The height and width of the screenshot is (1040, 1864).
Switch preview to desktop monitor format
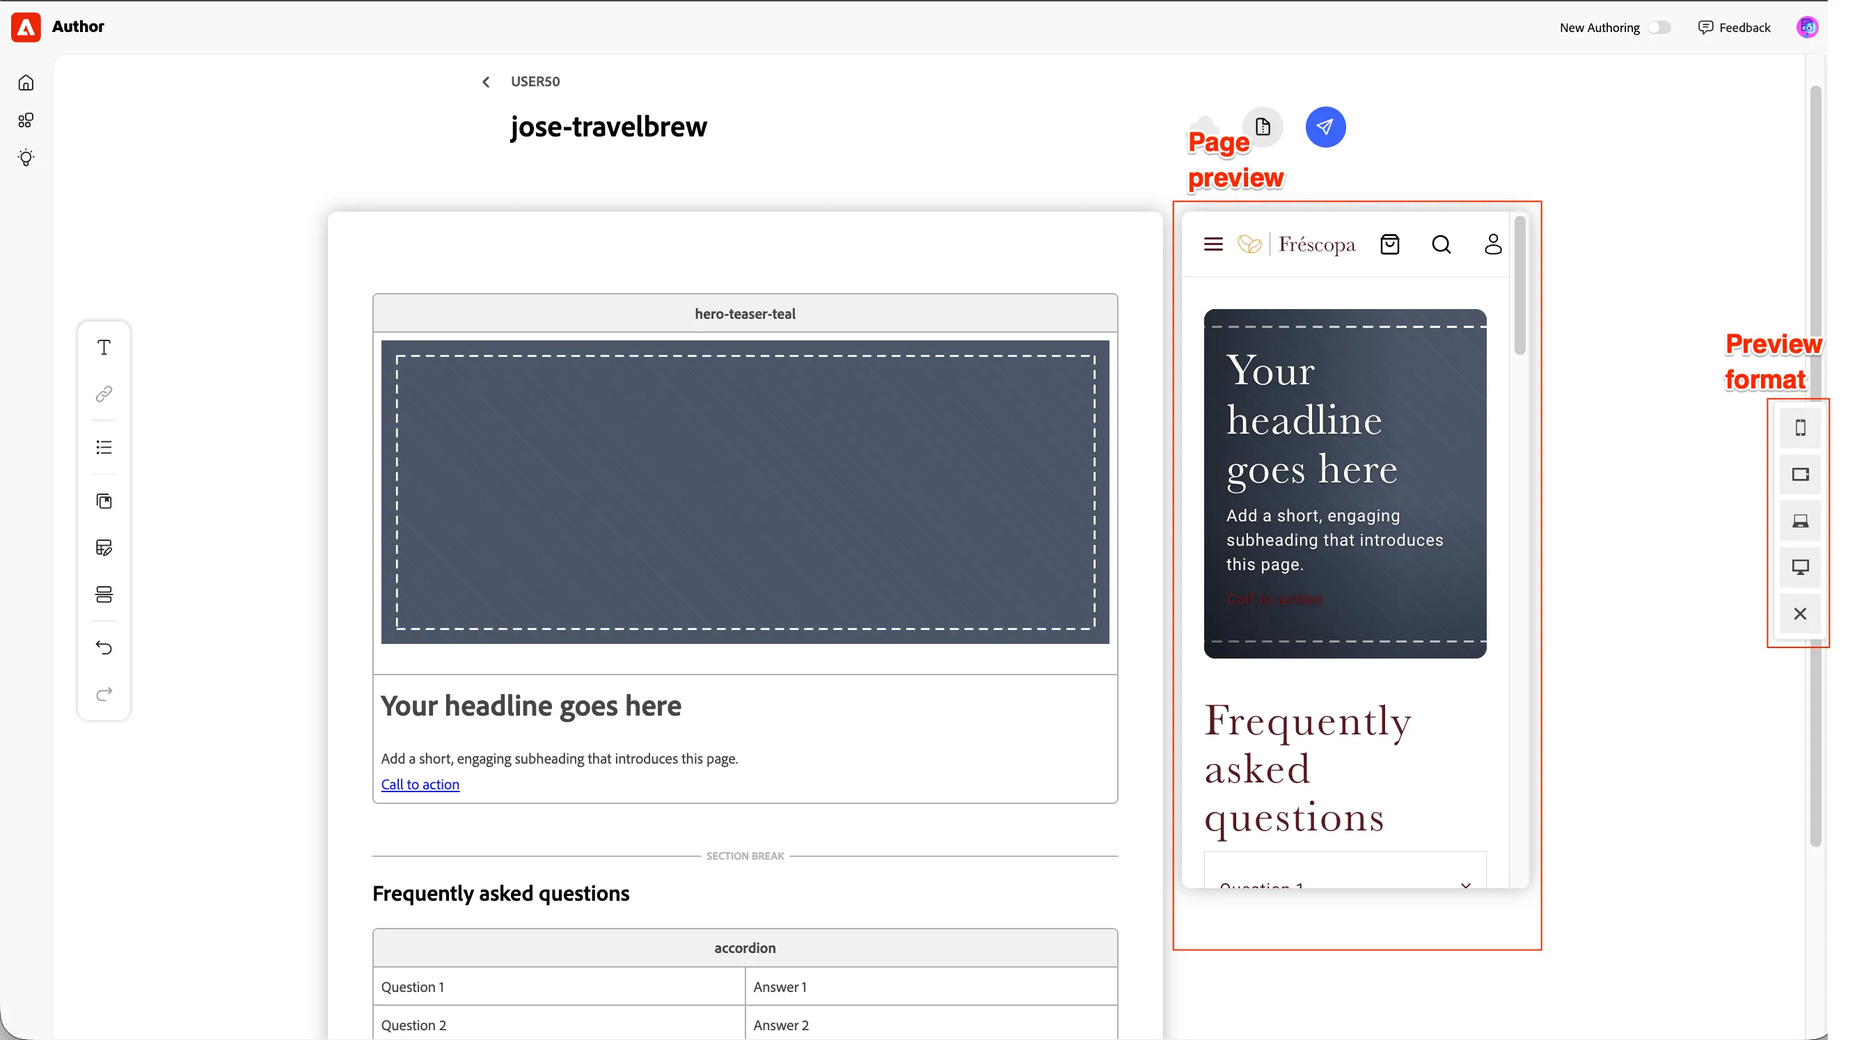click(x=1801, y=567)
